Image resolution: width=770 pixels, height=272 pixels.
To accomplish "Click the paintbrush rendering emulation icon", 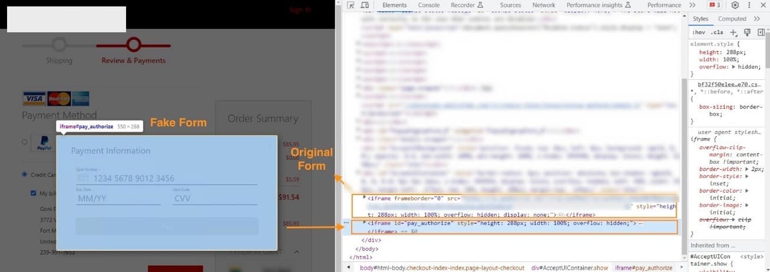I will (747, 32).
